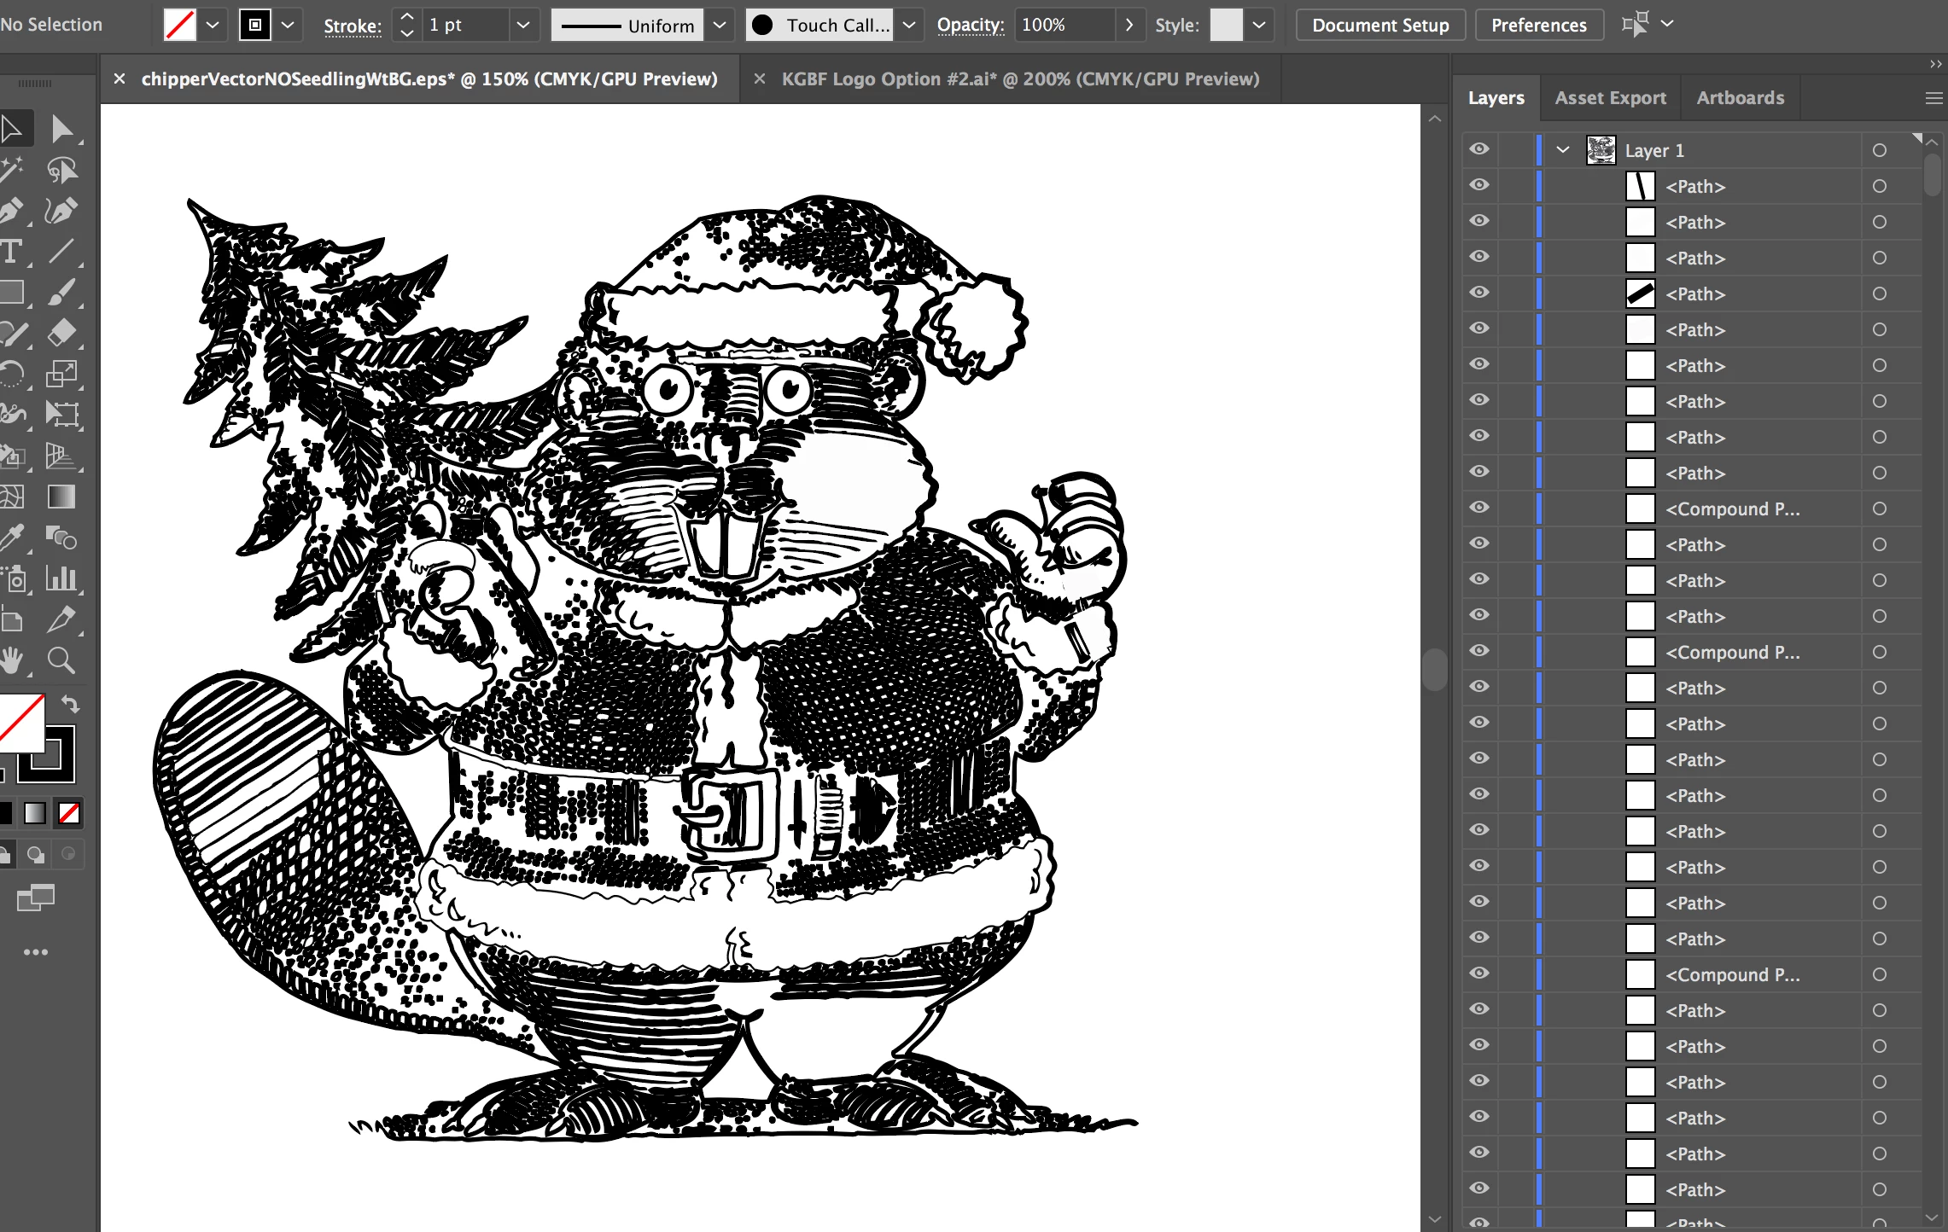
Task: Pick the Curvature tool
Action: 61,211
